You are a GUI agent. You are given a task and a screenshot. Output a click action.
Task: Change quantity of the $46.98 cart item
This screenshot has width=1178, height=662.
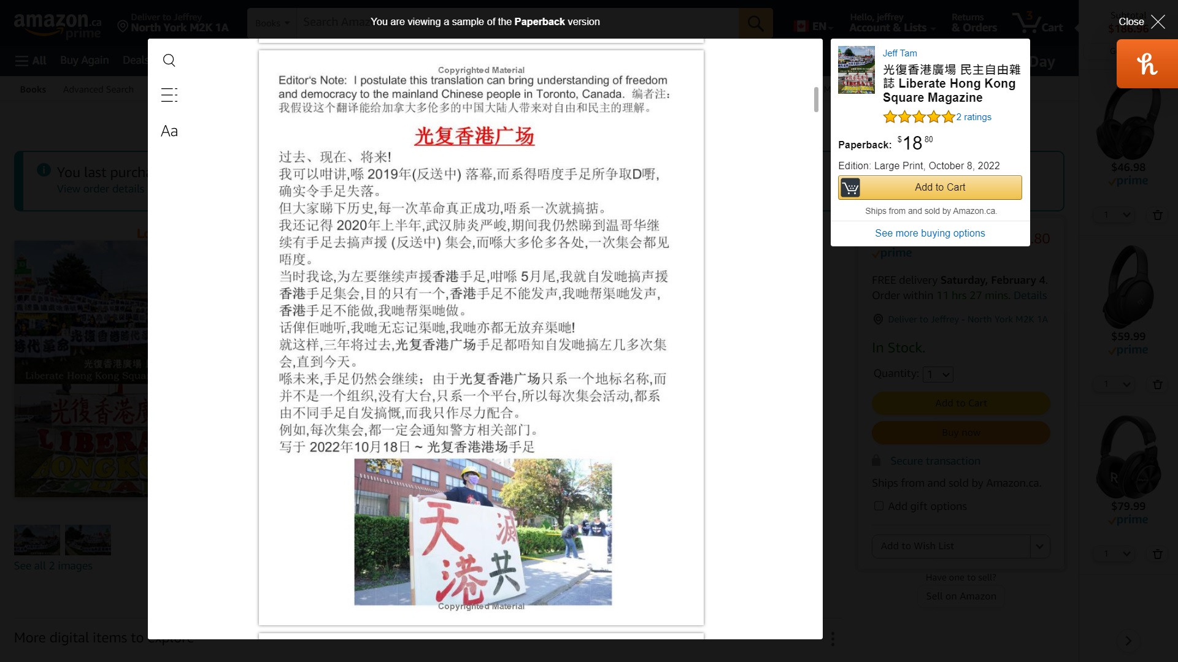(x=1114, y=215)
